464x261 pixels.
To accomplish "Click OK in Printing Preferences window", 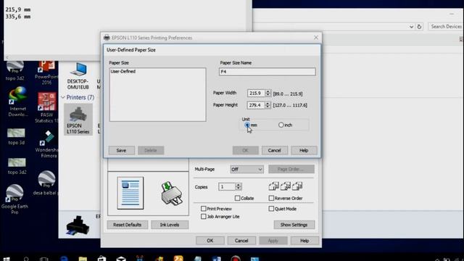I will click(x=210, y=241).
